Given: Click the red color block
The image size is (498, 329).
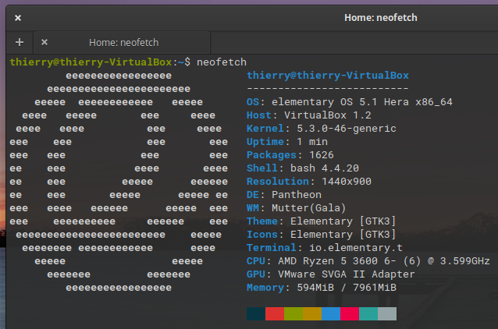Looking at the screenshot, I should 275,313.
